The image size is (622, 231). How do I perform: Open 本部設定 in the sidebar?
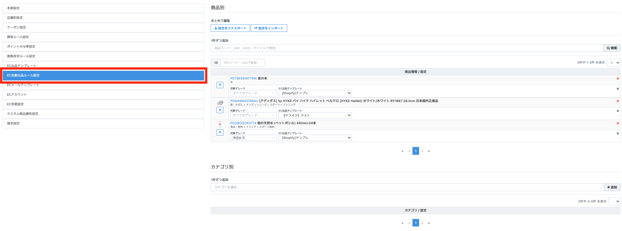pos(103,8)
